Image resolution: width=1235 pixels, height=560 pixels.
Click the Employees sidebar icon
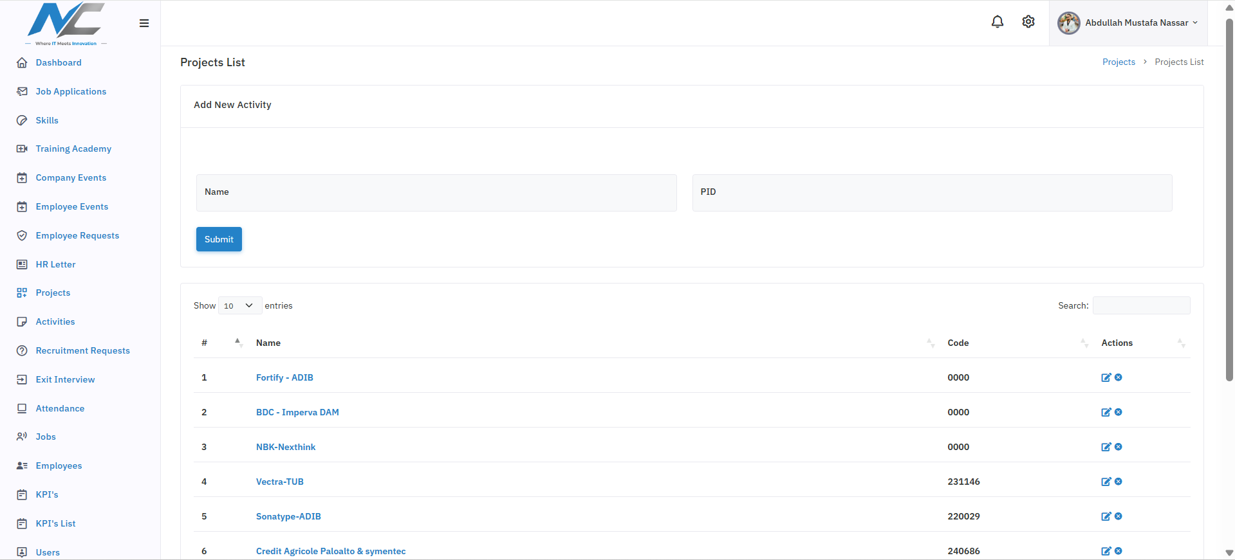(22, 465)
